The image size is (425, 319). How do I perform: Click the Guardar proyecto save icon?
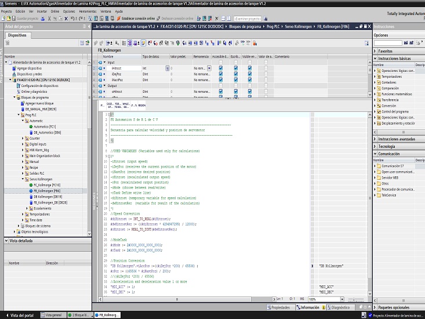[x=15, y=19]
